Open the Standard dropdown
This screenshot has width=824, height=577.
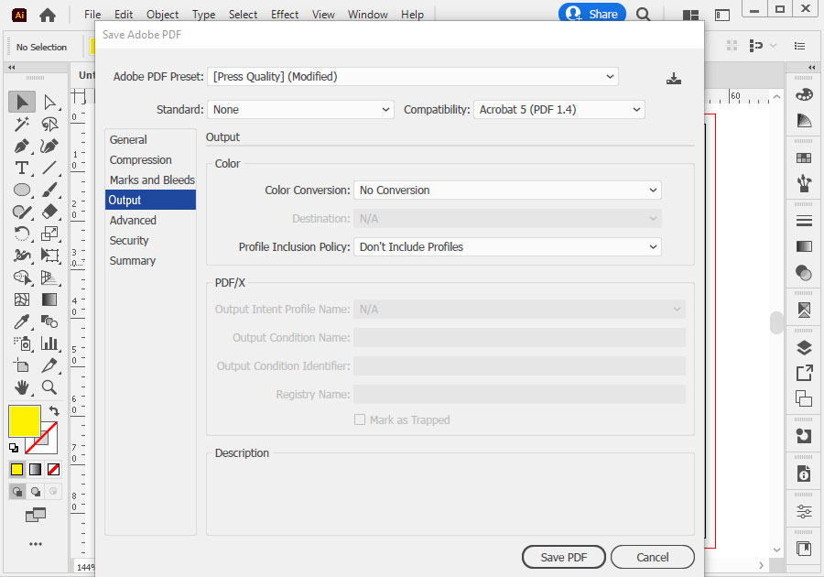300,109
